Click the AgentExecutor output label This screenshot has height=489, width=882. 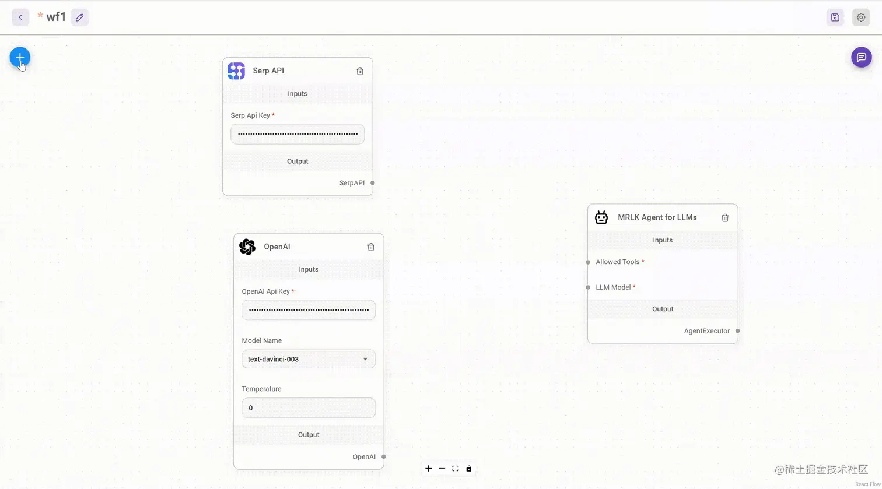(707, 331)
